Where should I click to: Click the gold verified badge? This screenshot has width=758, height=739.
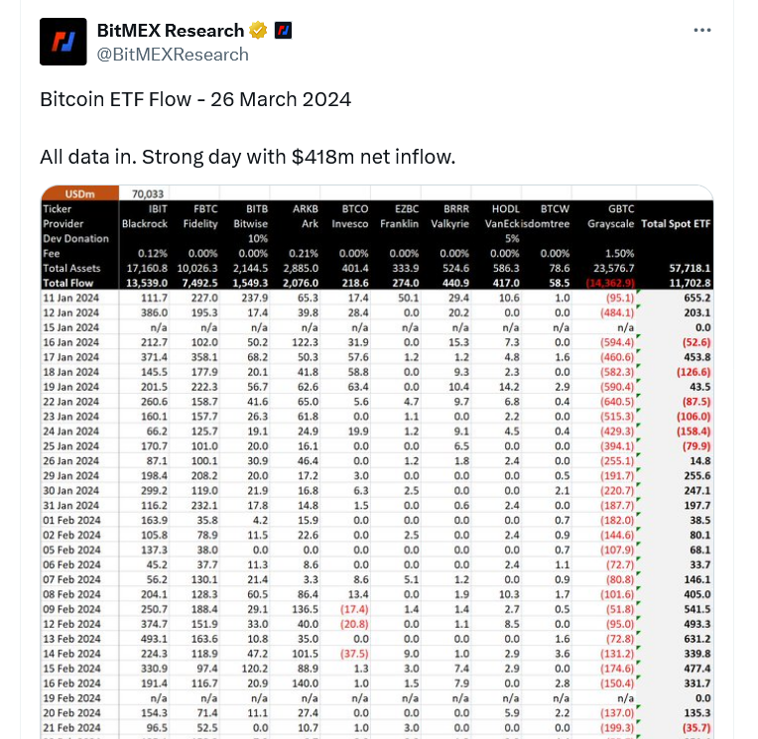point(259,31)
